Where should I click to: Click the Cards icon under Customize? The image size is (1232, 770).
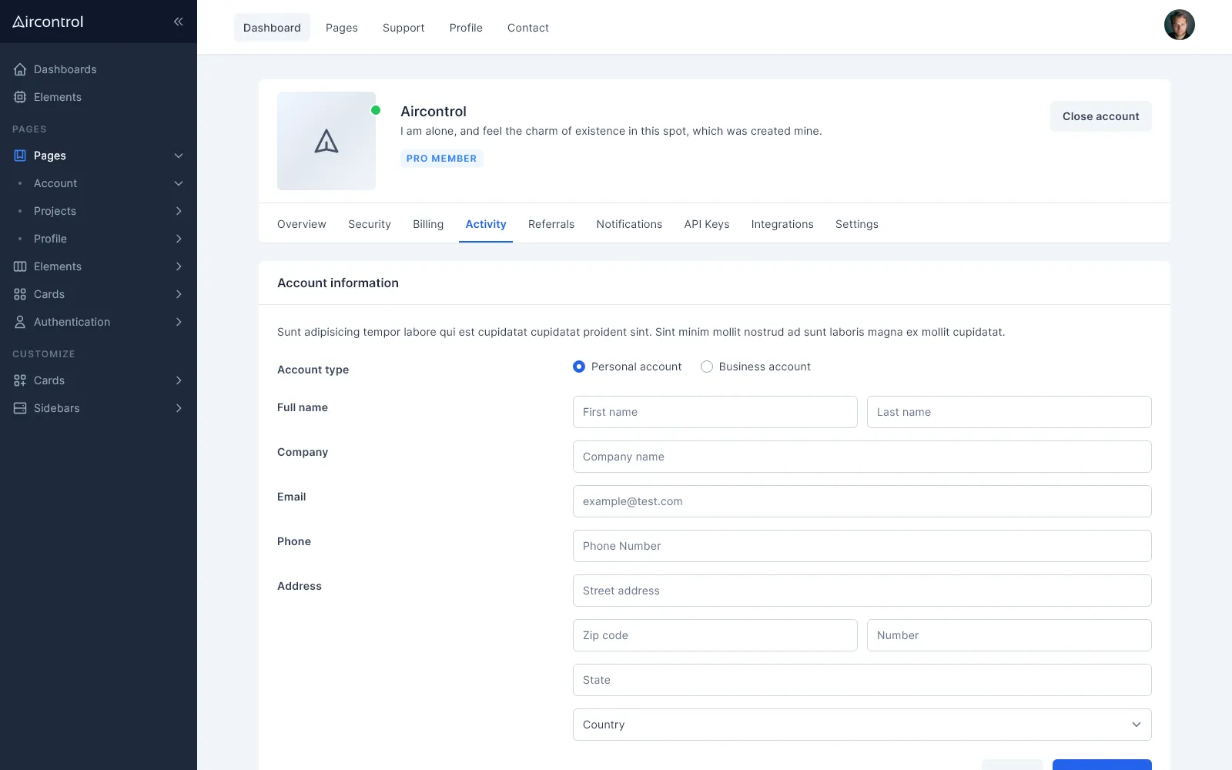[x=20, y=380]
